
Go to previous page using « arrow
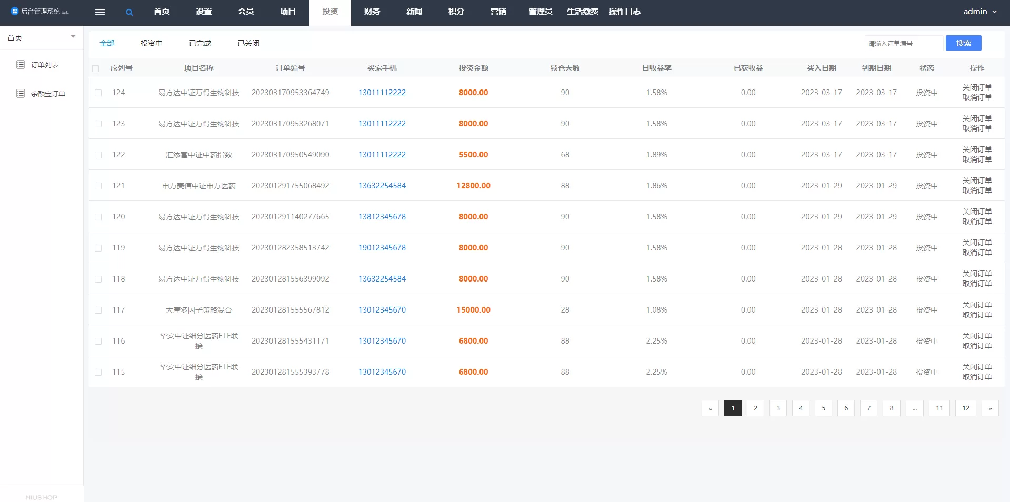710,408
